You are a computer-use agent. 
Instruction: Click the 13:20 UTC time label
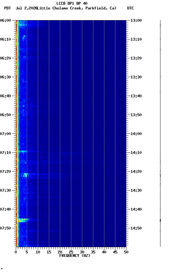tap(136, 58)
